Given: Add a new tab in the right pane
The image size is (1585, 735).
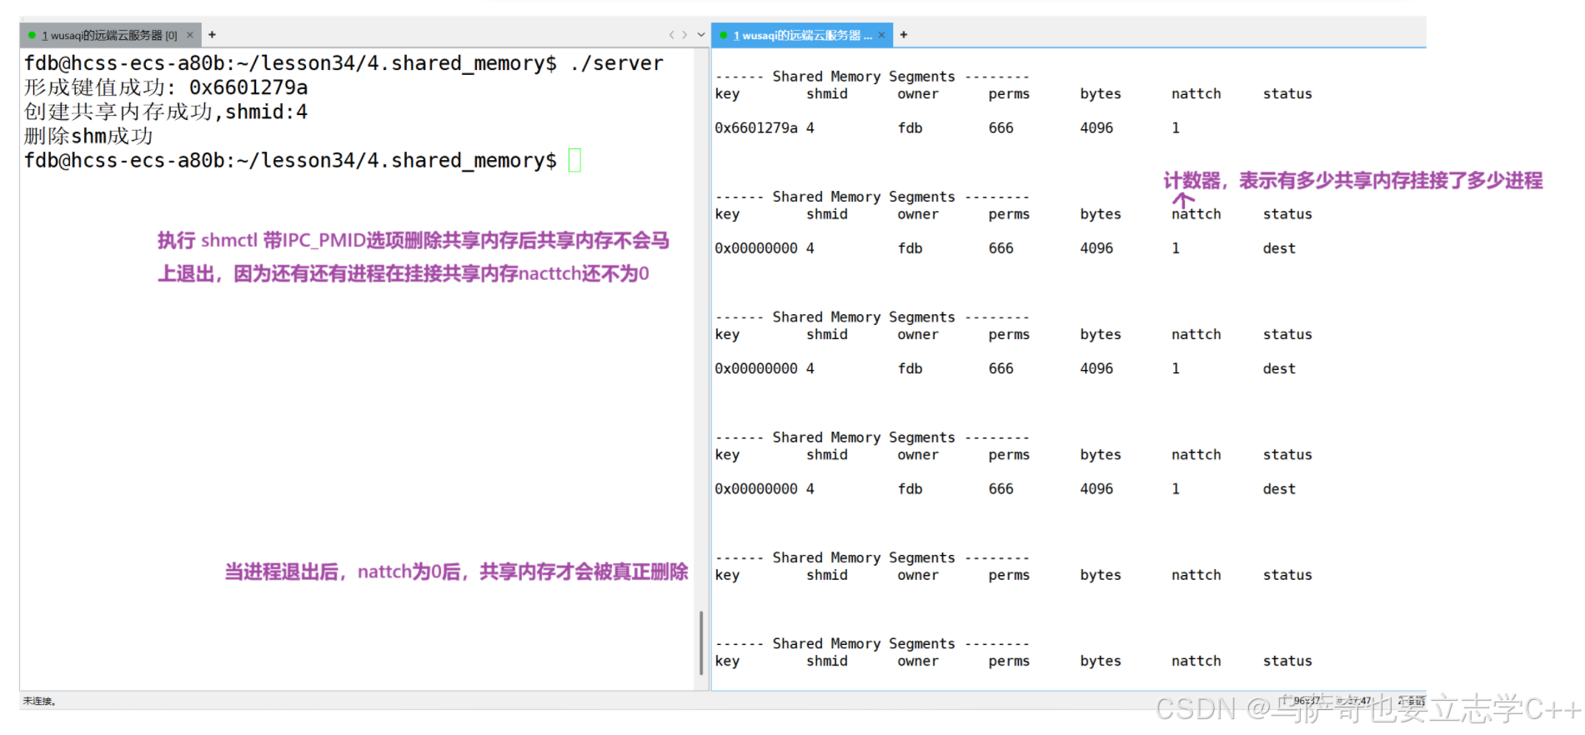Looking at the screenshot, I should click(x=904, y=35).
